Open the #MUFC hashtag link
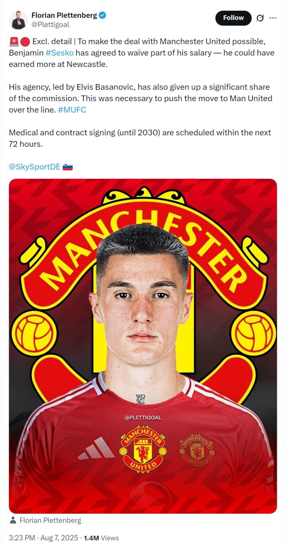 click(72, 110)
